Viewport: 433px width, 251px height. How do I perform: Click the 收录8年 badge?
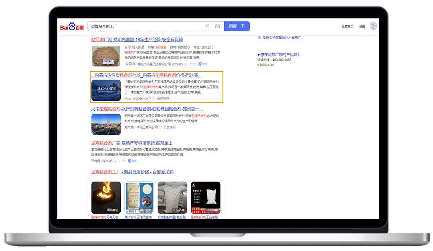[130, 64]
